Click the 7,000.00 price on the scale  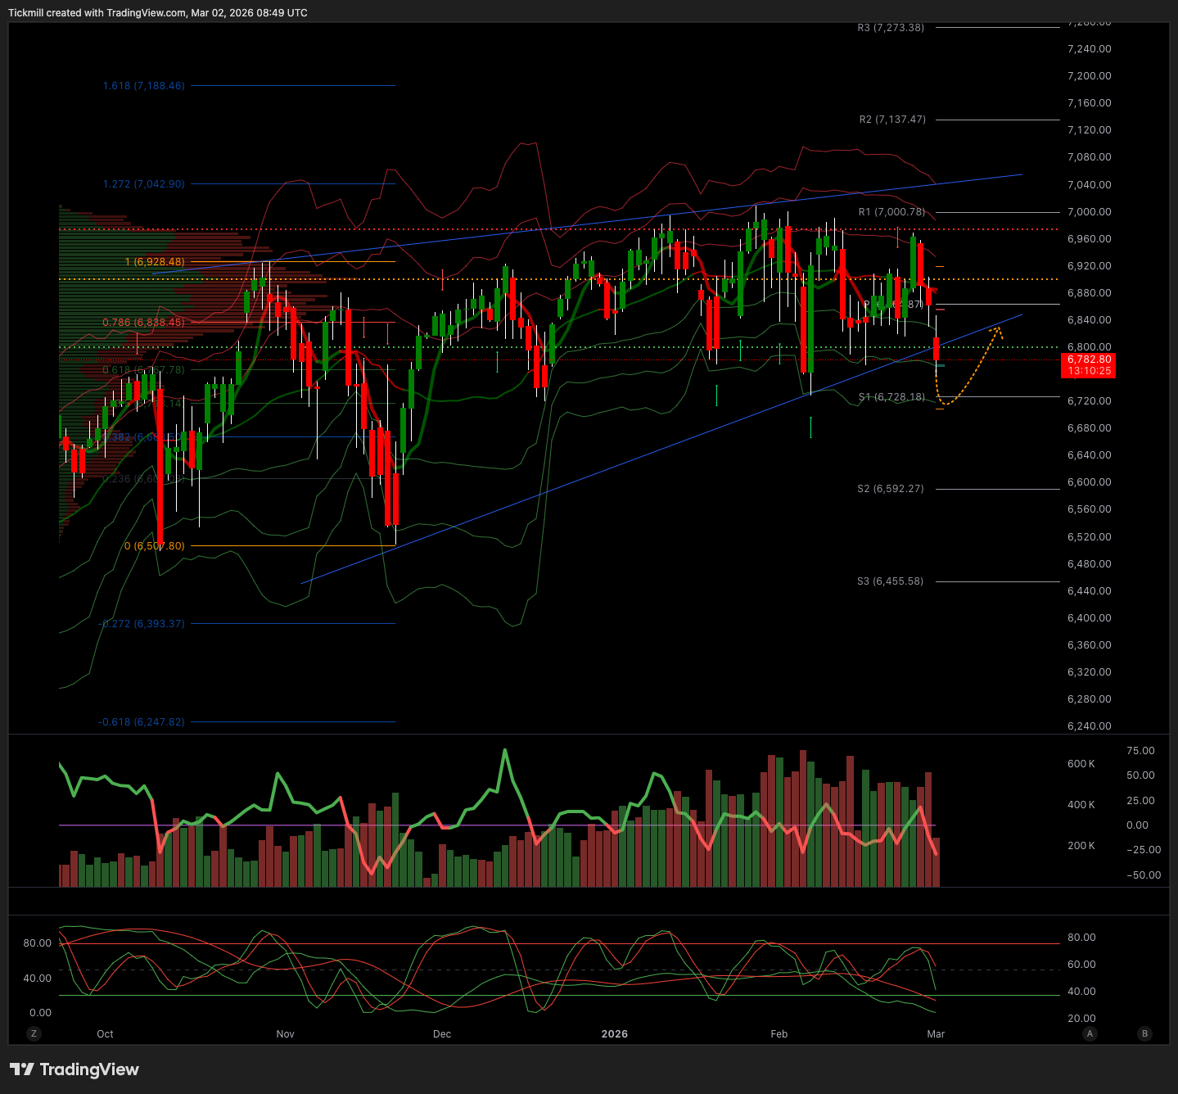click(1089, 211)
